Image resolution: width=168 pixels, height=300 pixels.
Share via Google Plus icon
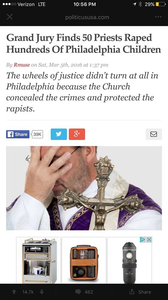[77, 134]
